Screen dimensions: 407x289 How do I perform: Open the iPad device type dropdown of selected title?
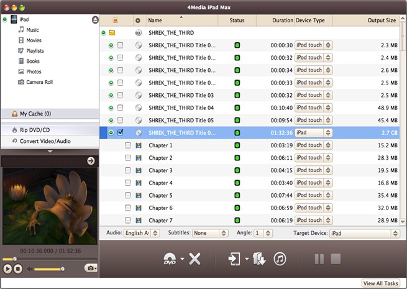[314, 132]
